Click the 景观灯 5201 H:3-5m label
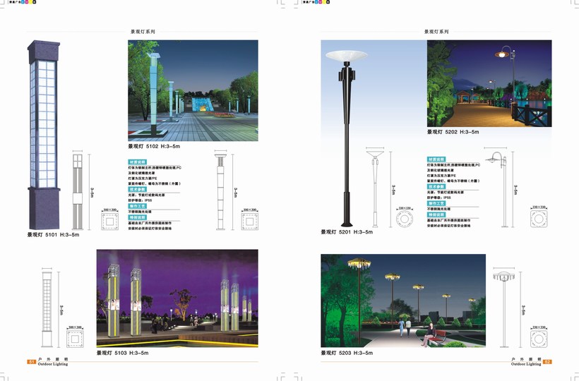Viewport: 579px width, 381px height. pos(346,232)
